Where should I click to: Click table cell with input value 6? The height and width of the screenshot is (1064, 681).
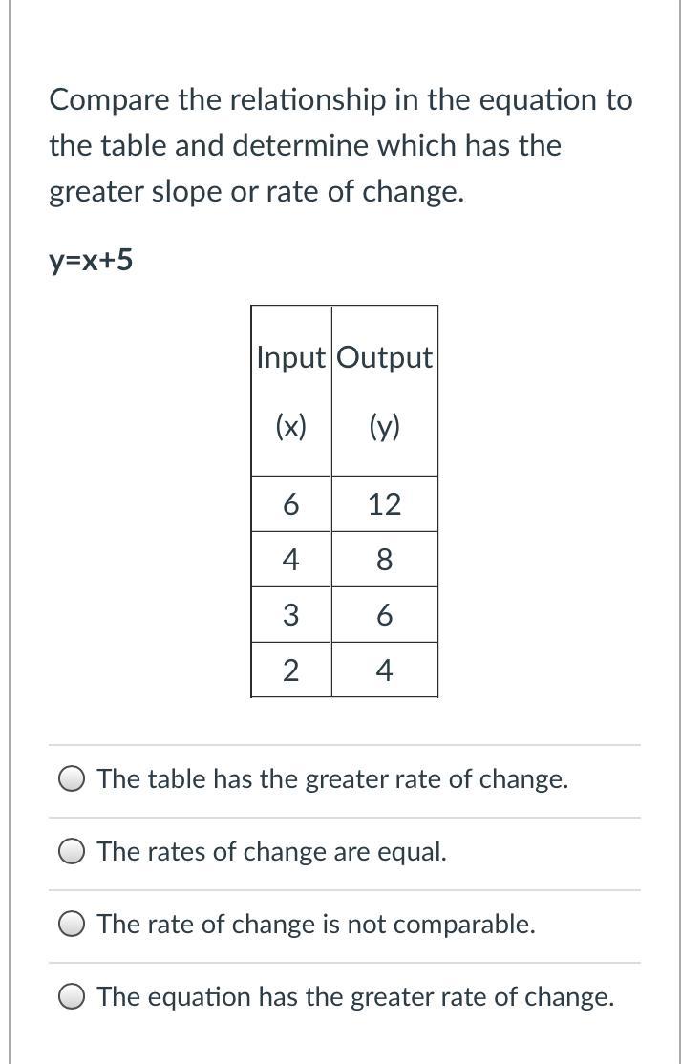pyautogui.click(x=291, y=504)
